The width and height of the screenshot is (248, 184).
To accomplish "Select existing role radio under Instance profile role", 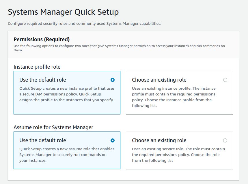I will pyautogui.click(x=225, y=80).
